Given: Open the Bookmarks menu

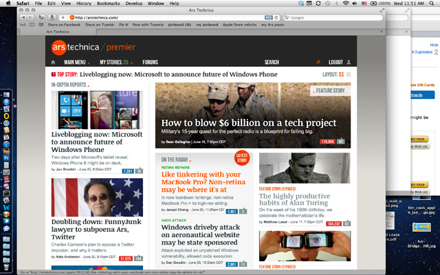Looking at the screenshot, I should [109, 3].
